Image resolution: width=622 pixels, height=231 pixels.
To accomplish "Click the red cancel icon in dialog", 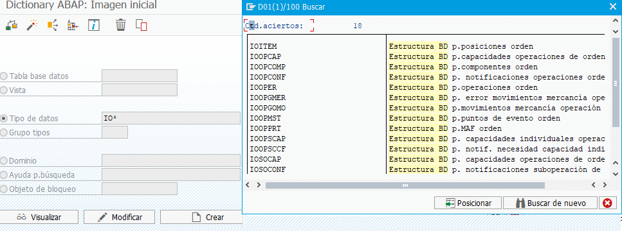I will (x=607, y=203).
